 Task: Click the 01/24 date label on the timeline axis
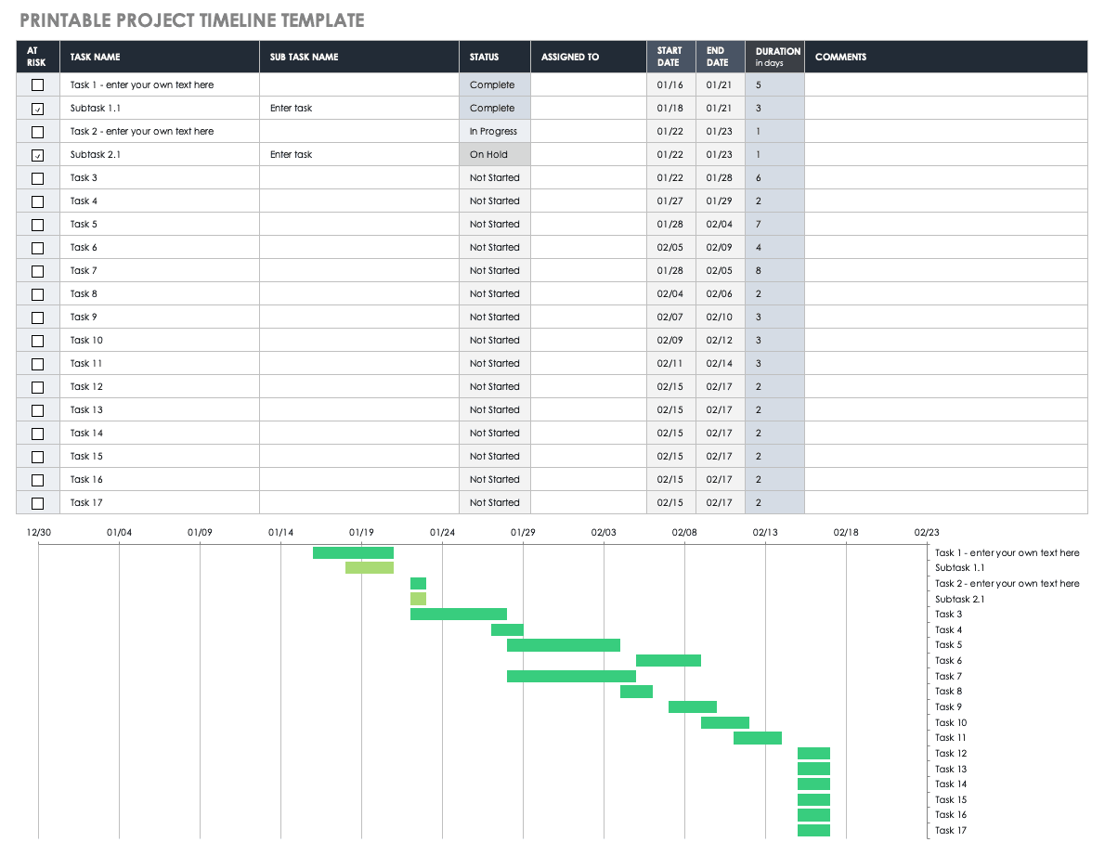point(442,533)
